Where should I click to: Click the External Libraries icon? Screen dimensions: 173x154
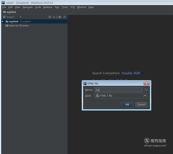(x=7, y=26)
